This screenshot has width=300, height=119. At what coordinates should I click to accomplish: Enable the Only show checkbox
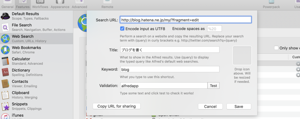pos(276,48)
